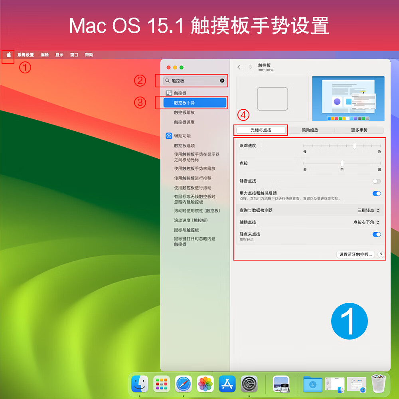399x399 pixels.
Task: Select 滚动时使用惯性（触控板）result
Action: (197, 211)
